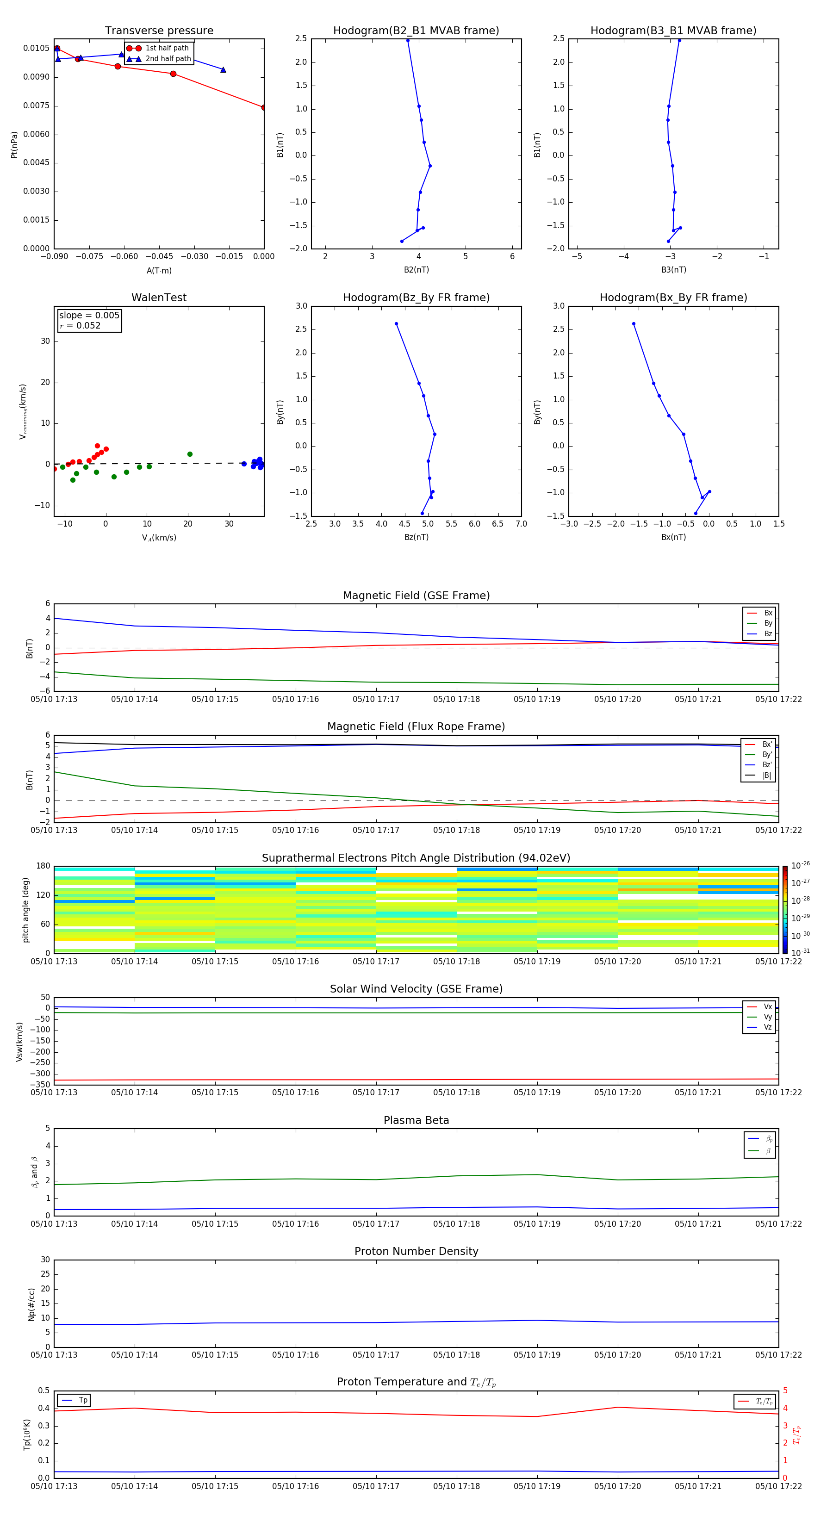Click the Tp legend in Proton Temperature plot
This screenshot has height=1527, width=833.
tap(74, 1400)
